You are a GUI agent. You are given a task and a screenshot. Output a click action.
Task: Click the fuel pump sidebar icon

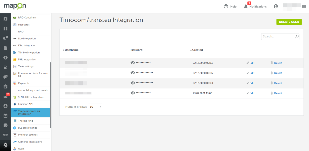[x=5, y=67]
